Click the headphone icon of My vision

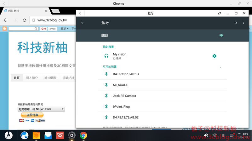106,56
